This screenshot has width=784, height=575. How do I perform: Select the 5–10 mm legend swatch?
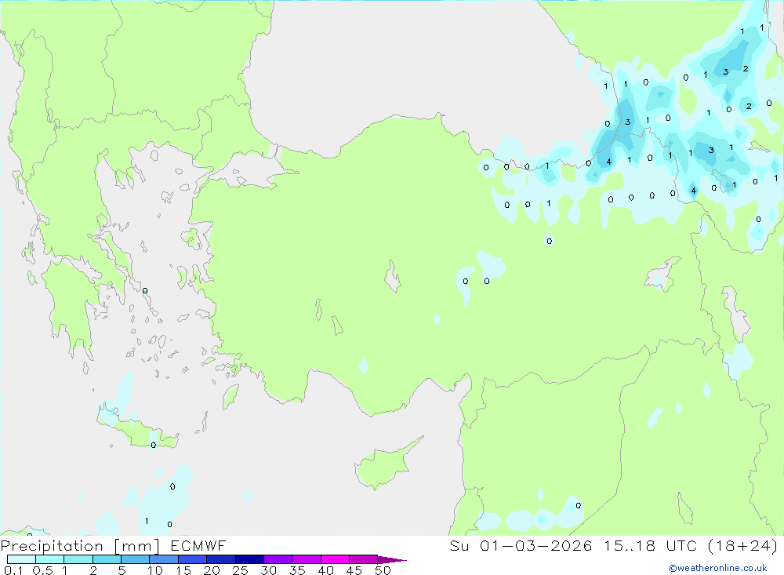[x=136, y=559]
